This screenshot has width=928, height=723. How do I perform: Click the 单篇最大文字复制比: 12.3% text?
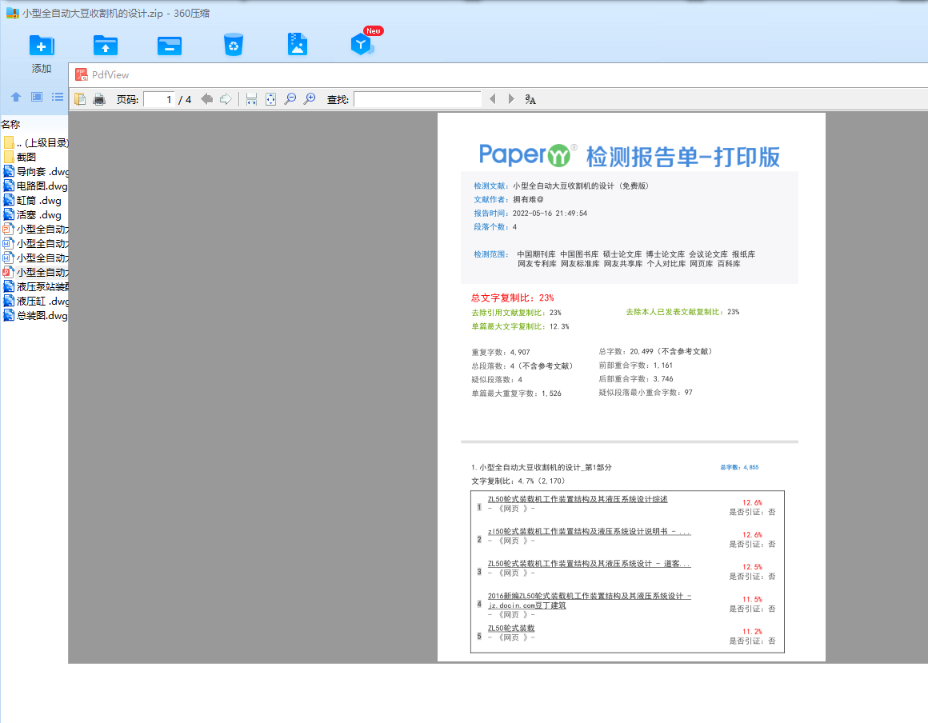click(520, 326)
